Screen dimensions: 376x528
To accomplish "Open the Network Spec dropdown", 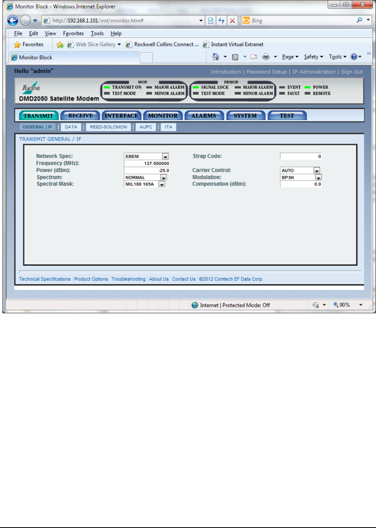I will (165, 156).
